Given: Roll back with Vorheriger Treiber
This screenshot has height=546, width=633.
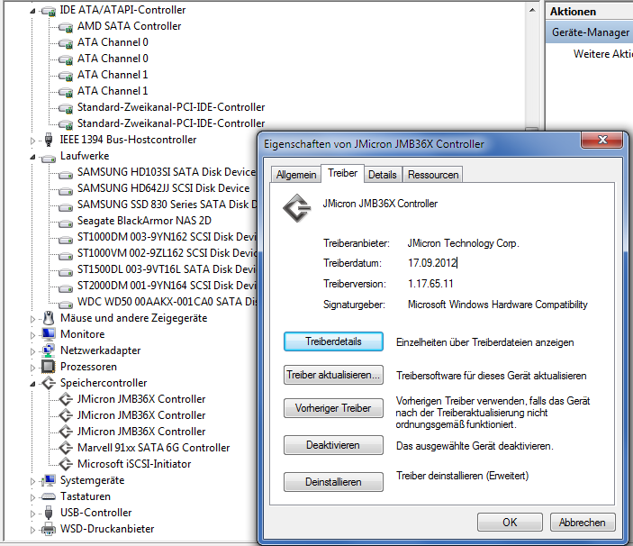Looking at the screenshot, I should [x=333, y=408].
